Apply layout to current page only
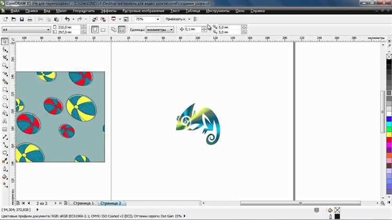Image resolution: width=392 pixels, height=220 pixels. 122,29
